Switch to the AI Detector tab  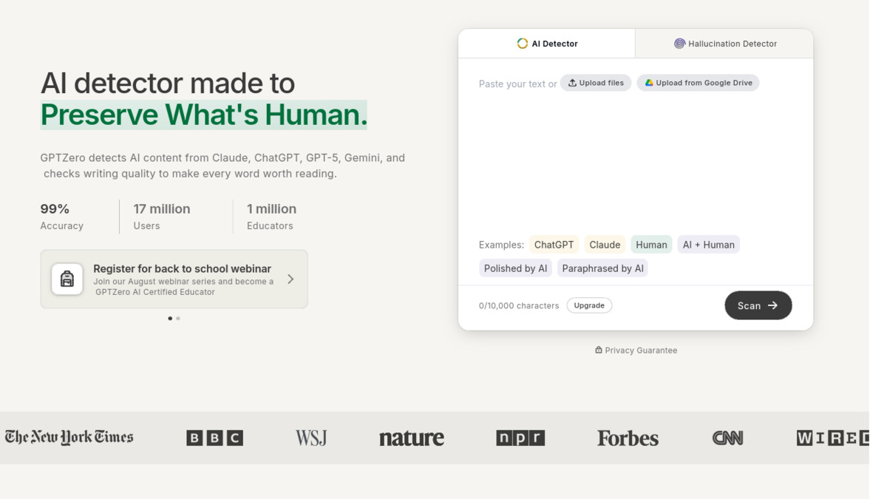pyautogui.click(x=547, y=44)
